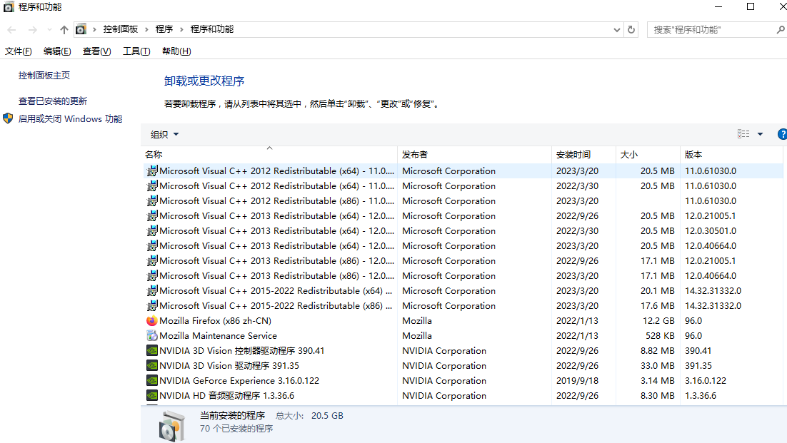787x443 pixels.
Task: Click the Mozilla Maintenance Service icon
Action: tap(151, 336)
